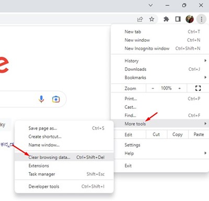Toggle the side panel icon
The image size is (209, 201).
178,19
